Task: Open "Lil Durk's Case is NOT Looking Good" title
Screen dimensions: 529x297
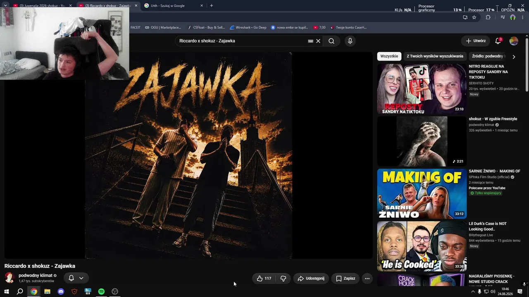Action: coord(488,226)
